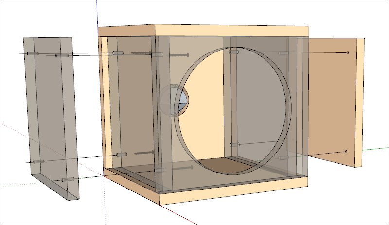Click the lower hole on right panel

346,152
